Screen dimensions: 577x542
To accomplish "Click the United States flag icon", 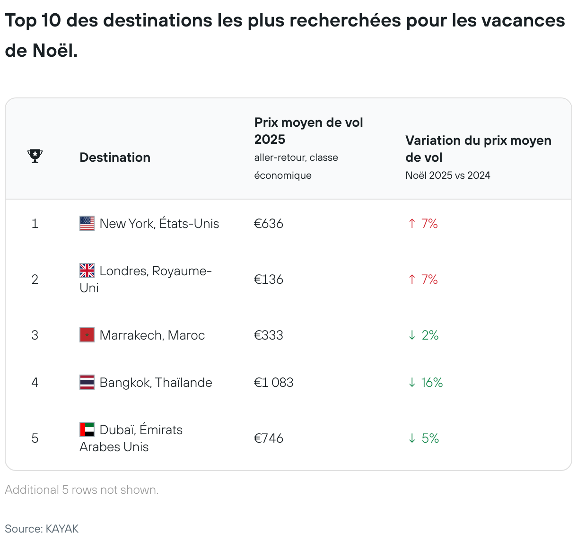I will 87,223.
